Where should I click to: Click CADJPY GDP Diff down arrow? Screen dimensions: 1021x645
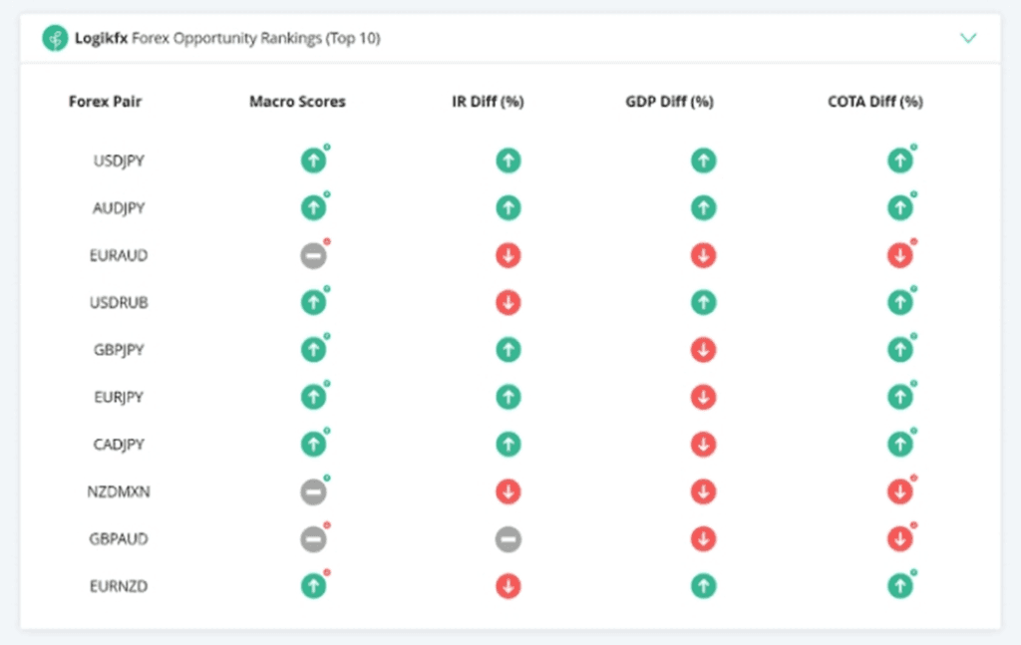click(703, 445)
